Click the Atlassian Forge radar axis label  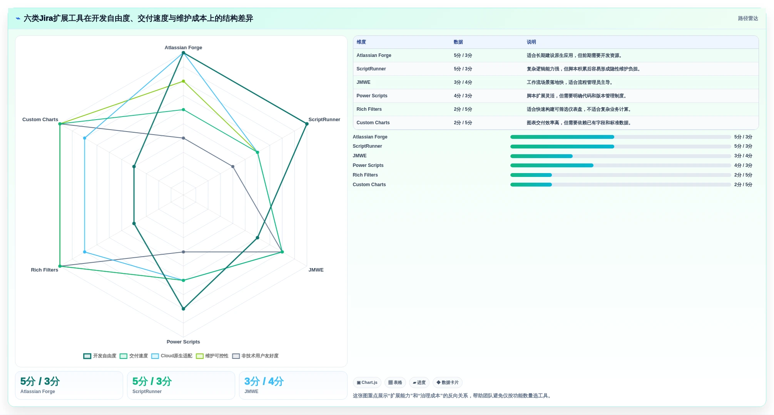[183, 48]
